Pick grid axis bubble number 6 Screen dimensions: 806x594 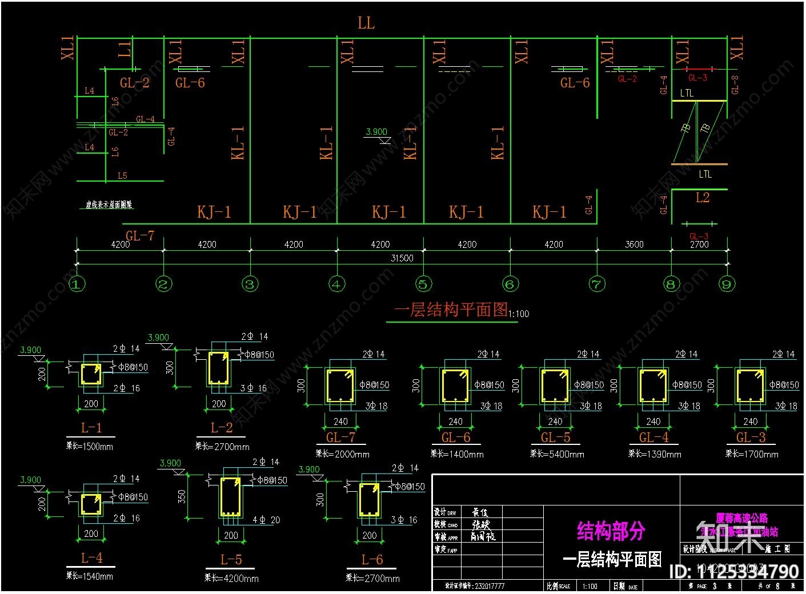[x=510, y=284]
